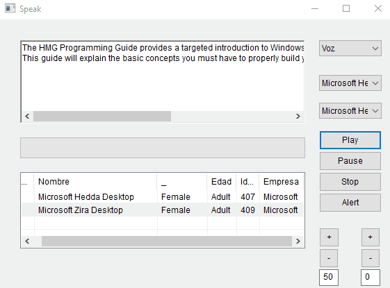Click the input field showing 0
The height and width of the screenshot is (288, 390).
(x=371, y=278)
